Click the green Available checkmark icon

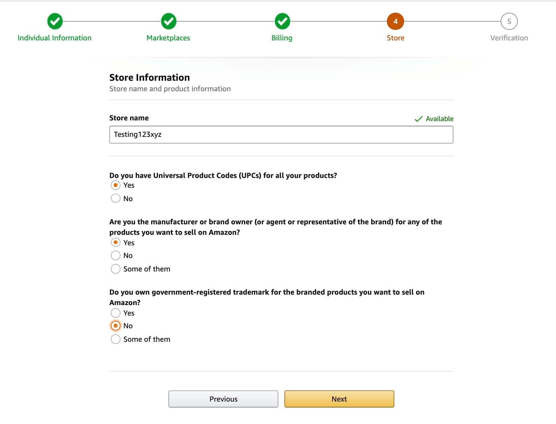(x=419, y=119)
